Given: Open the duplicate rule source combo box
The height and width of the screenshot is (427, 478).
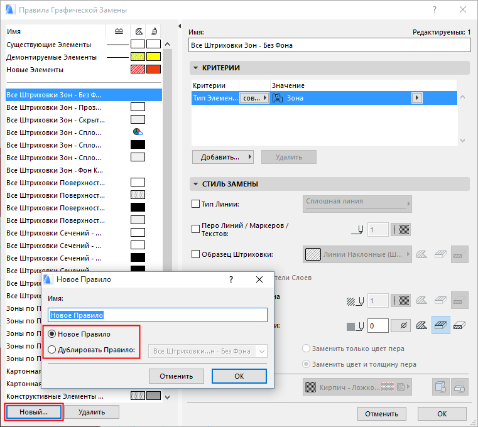Looking at the screenshot, I should click(x=208, y=351).
